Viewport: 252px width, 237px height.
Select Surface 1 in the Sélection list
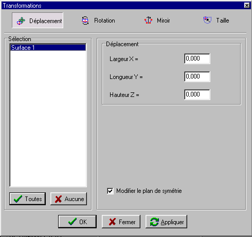point(48,48)
